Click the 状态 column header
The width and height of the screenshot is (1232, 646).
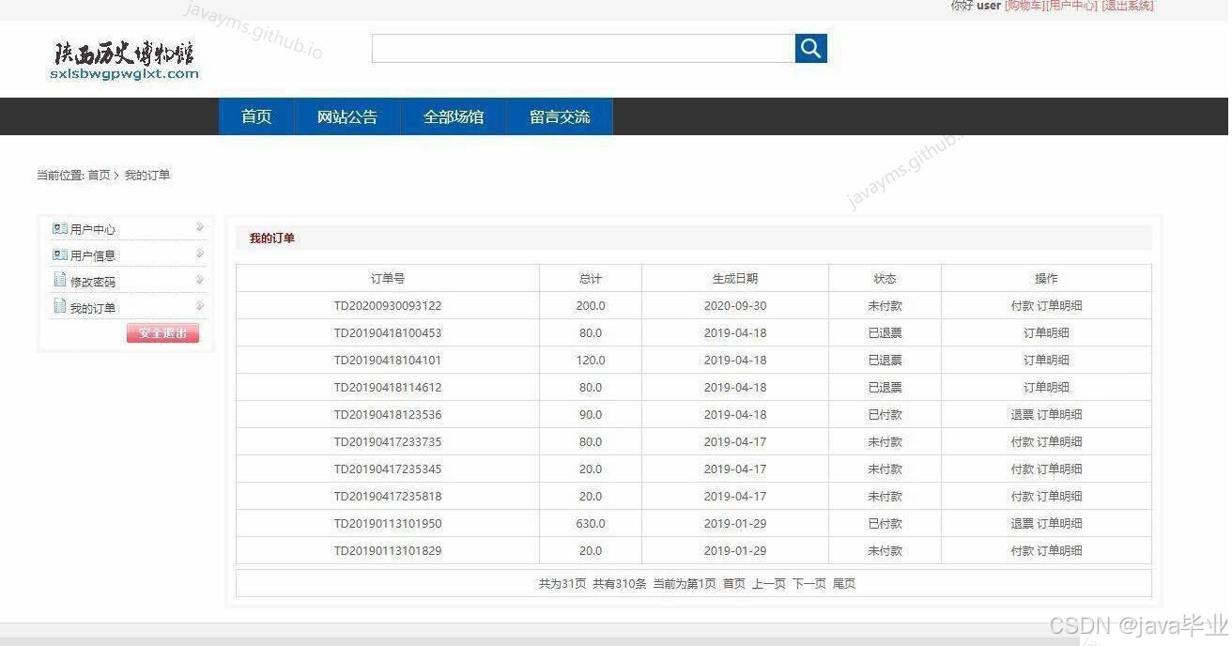click(885, 279)
